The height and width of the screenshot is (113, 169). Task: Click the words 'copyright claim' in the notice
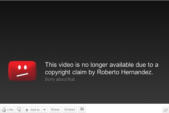[66, 72]
